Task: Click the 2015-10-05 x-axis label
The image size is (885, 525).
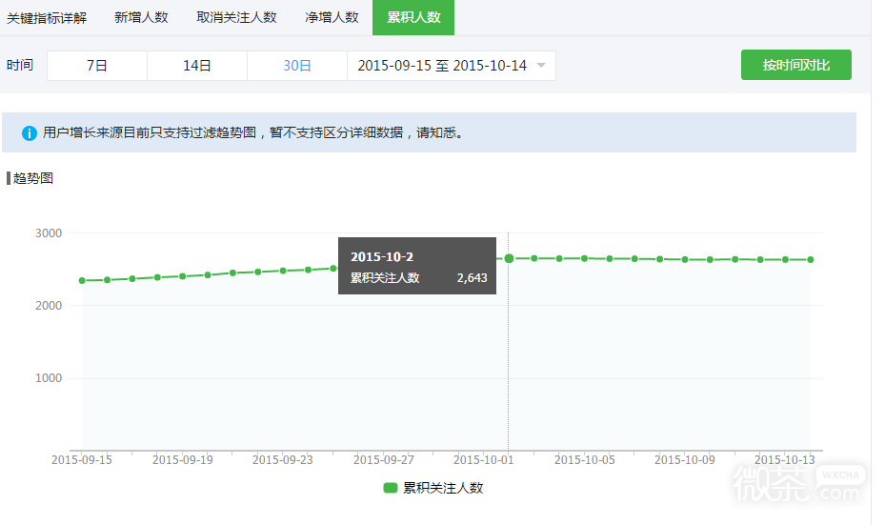Action: pos(585,460)
